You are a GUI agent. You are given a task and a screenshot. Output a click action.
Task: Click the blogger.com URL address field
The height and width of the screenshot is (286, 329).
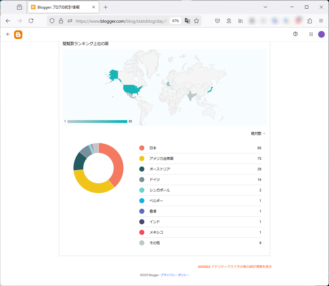121,21
